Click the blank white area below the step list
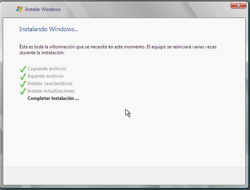The image size is (250, 190). pos(125,137)
